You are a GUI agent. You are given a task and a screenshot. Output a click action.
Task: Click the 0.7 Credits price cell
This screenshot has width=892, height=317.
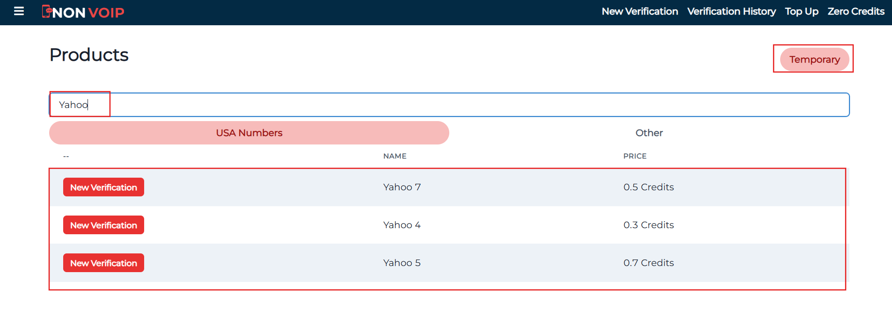pyautogui.click(x=648, y=263)
